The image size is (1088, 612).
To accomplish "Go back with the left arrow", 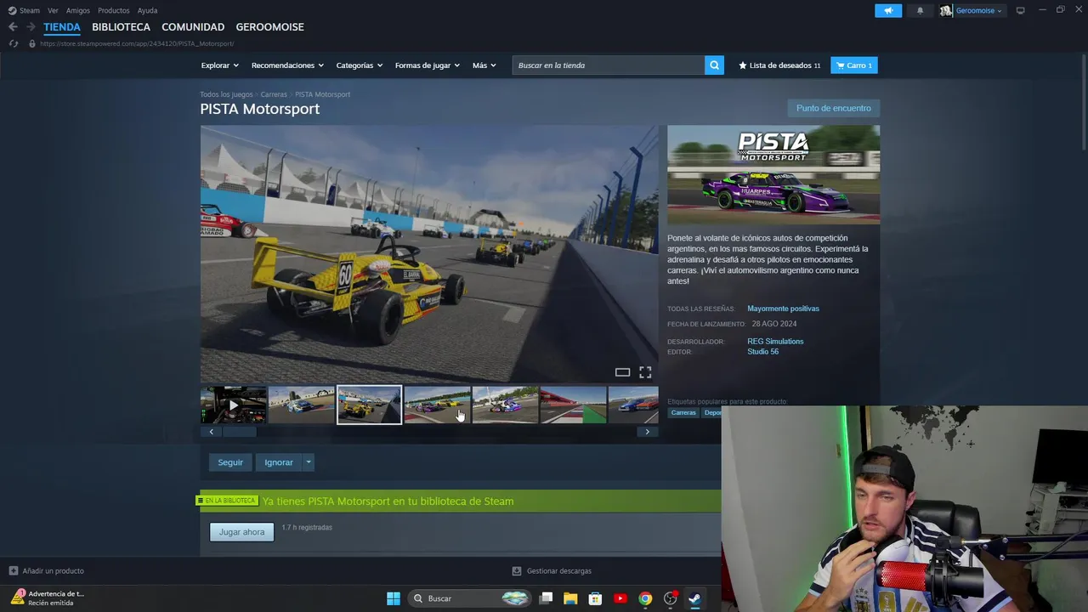I will pyautogui.click(x=13, y=27).
